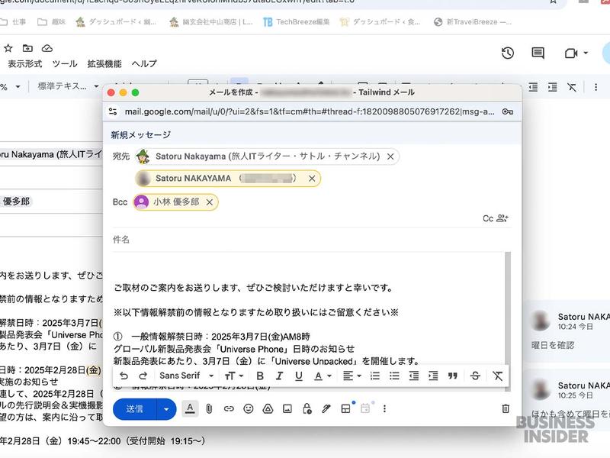Open the 表示形式 menu in Docs
Image resolution: width=610 pixels, height=458 pixels.
click(25, 64)
